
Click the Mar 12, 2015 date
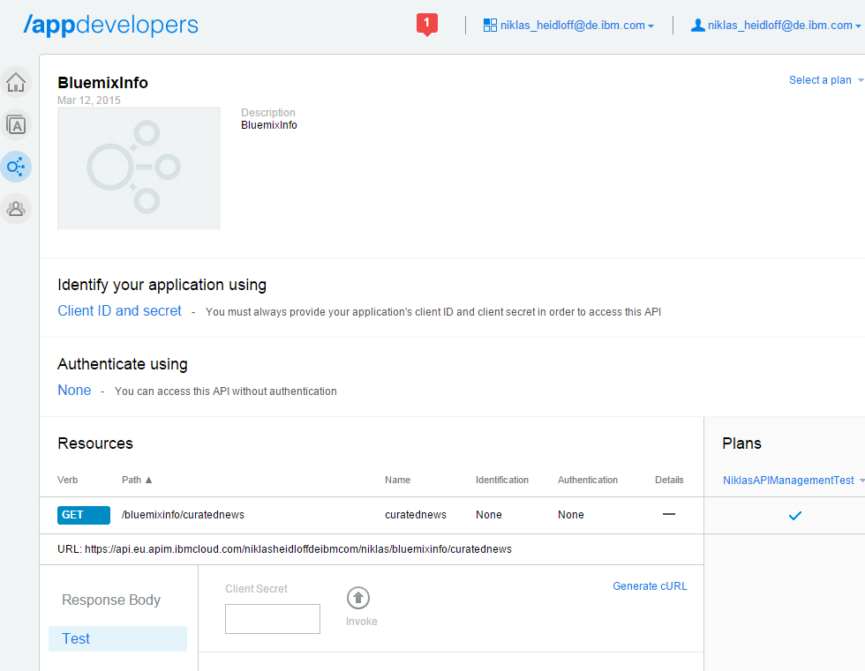coord(89,101)
